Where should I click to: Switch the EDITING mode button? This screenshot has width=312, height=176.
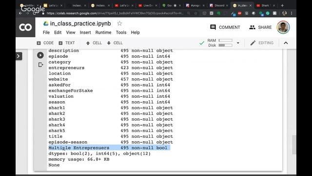tap(262, 43)
